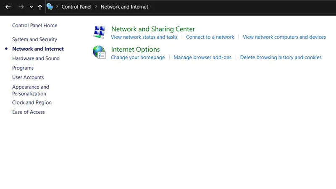Switch to System and Security category
This screenshot has height=189, width=336.
[x=34, y=39]
